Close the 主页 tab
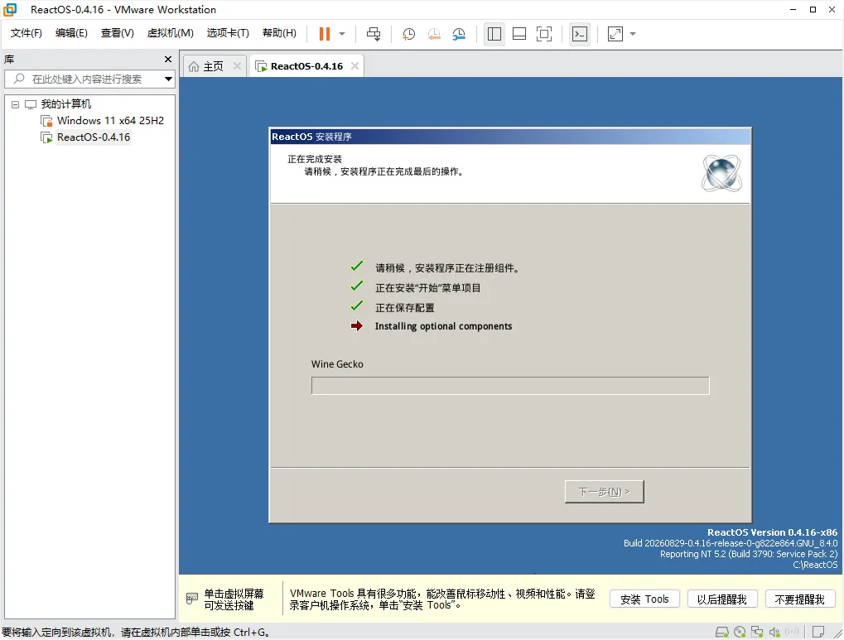The width and height of the screenshot is (844, 640). 237,65
